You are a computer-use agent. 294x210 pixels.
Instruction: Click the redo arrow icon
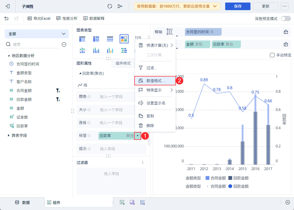coord(16,18)
